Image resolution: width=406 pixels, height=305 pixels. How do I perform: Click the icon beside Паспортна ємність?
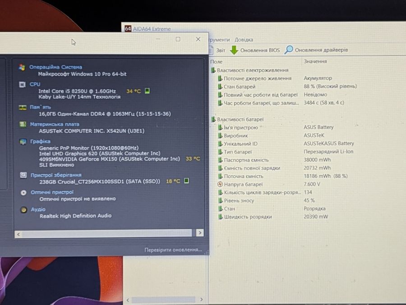click(x=220, y=160)
